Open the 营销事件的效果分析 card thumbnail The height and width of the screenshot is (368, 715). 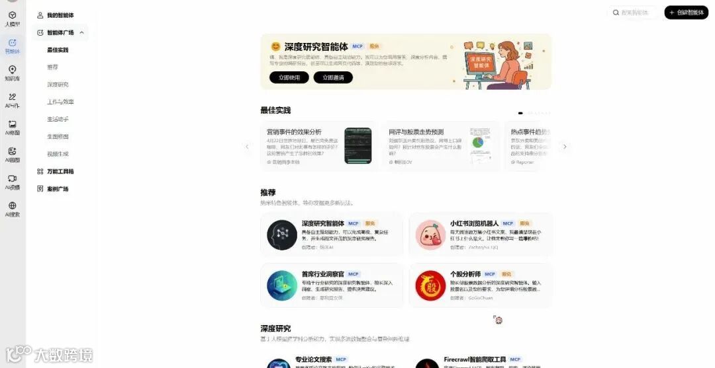(x=358, y=145)
